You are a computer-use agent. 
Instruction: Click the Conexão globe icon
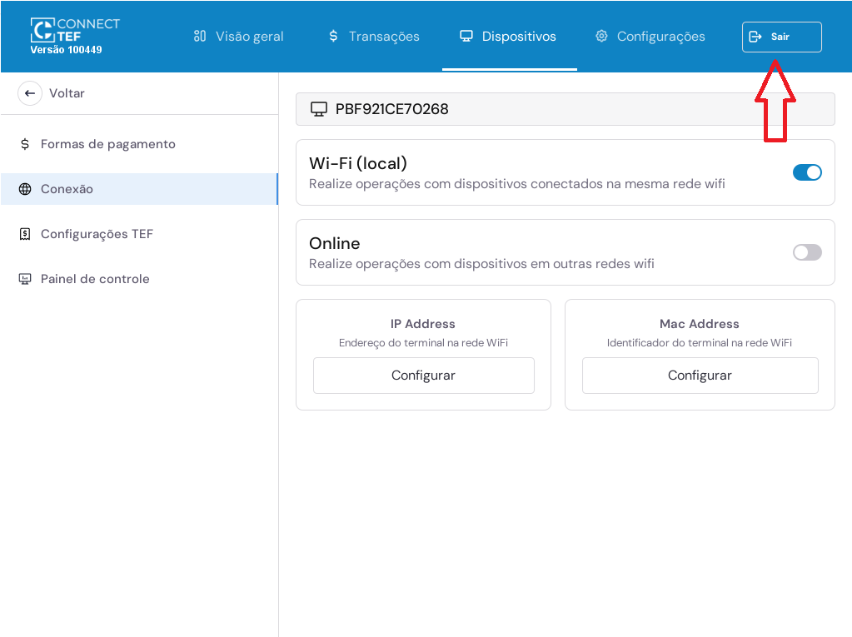click(x=25, y=189)
